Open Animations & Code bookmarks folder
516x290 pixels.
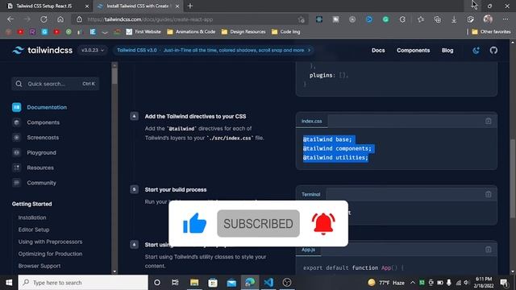tap(191, 31)
